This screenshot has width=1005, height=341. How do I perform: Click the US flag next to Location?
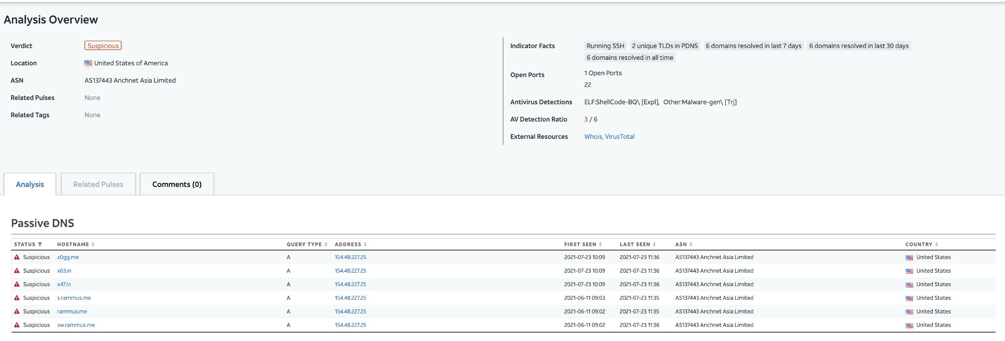[x=88, y=63]
